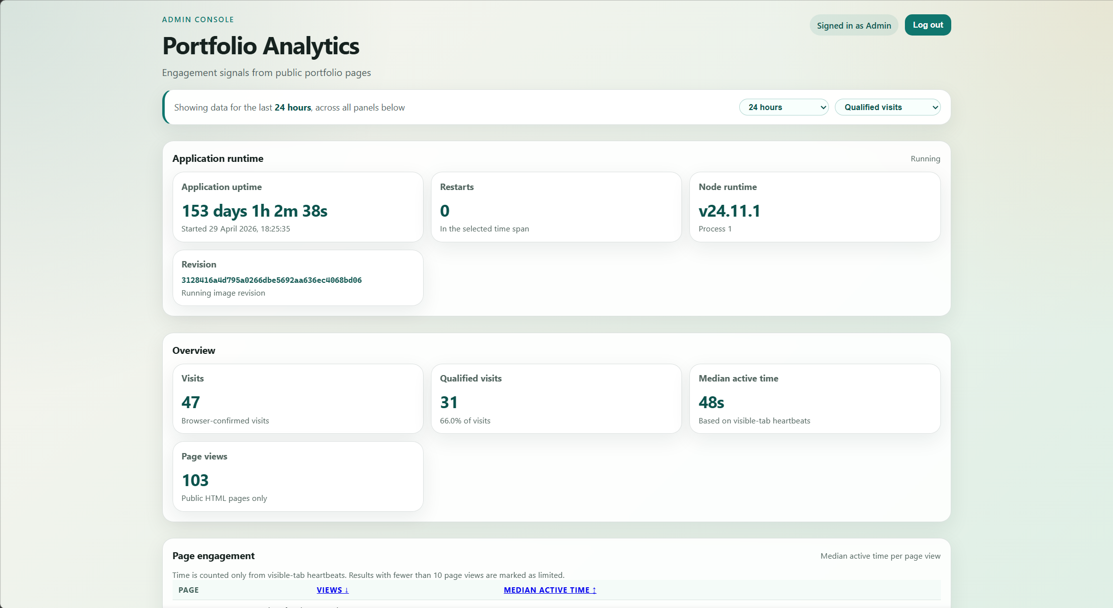The width and height of the screenshot is (1113, 608).
Task: Click the Based on visible-tab heartbeats text
Action: point(754,420)
